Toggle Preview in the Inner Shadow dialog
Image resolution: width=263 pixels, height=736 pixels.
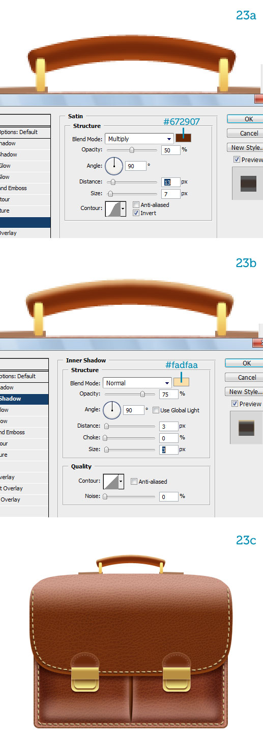click(236, 404)
